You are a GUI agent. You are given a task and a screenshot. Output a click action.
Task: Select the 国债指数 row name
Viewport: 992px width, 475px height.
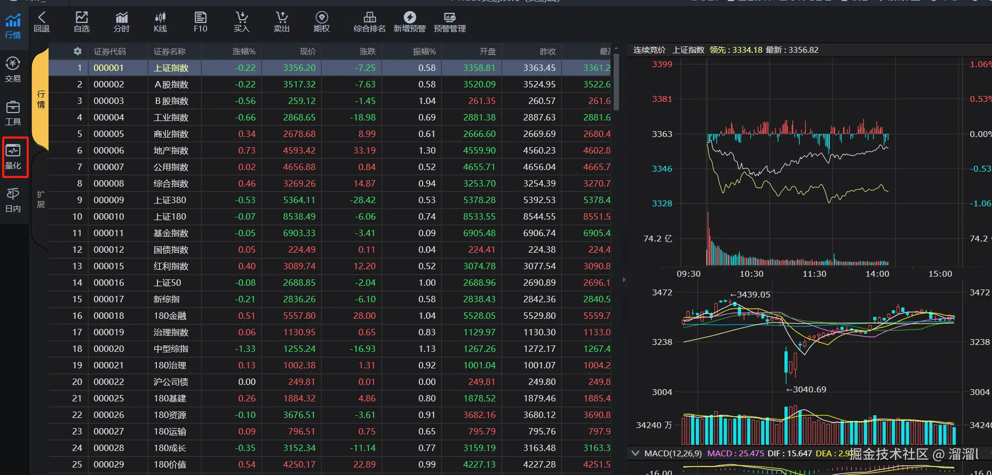pyautogui.click(x=171, y=249)
